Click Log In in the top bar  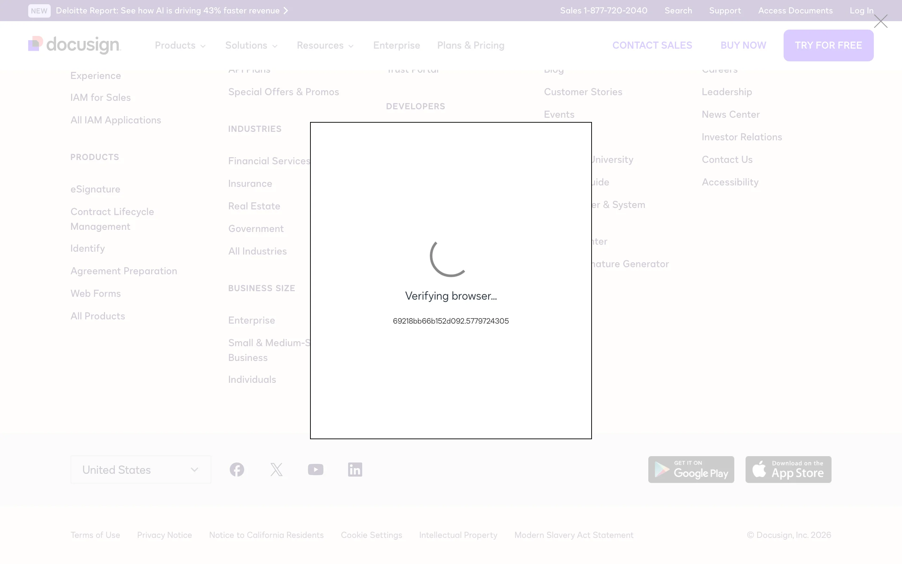pos(861,11)
